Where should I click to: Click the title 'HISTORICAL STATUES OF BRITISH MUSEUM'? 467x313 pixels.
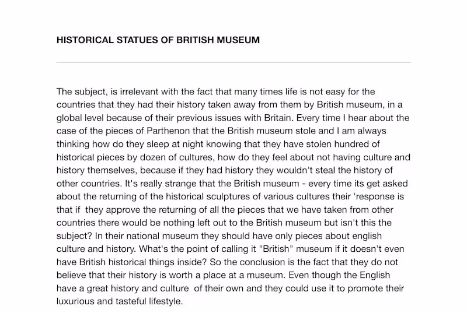[158, 41]
